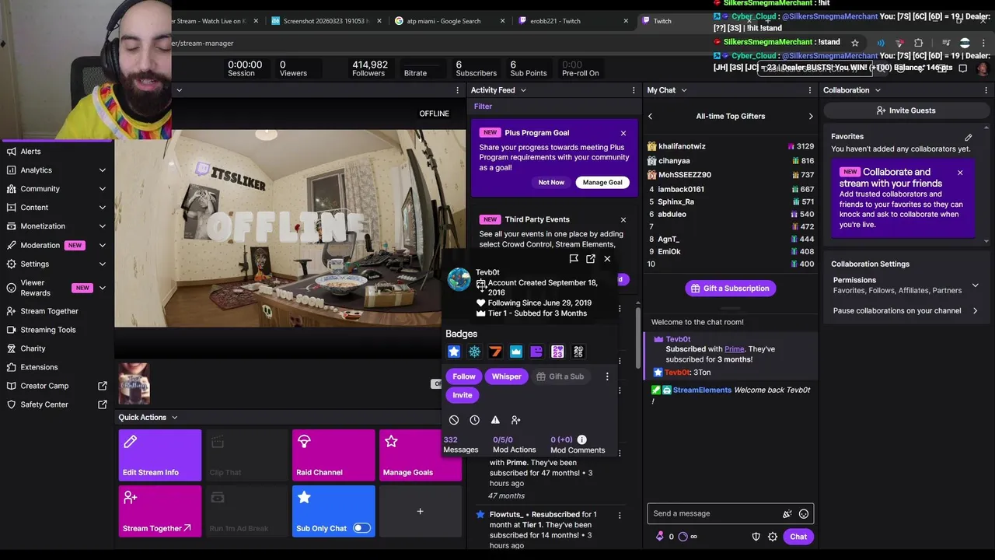Image resolution: width=995 pixels, height=560 pixels.
Task: Open My Chat panel options menu
Action: click(x=810, y=90)
